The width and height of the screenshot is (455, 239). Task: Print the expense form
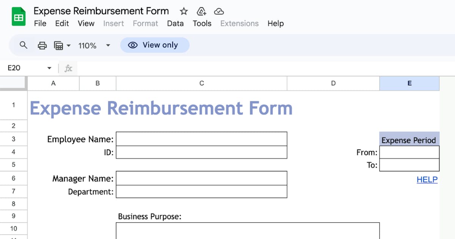(x=42, y=45)
